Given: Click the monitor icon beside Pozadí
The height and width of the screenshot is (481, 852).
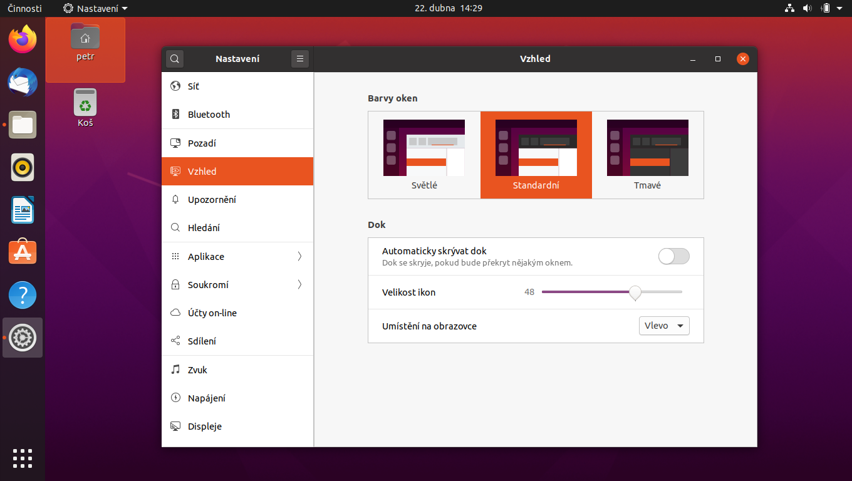Looking at the screenshot, I should click(x=175, y=143).
